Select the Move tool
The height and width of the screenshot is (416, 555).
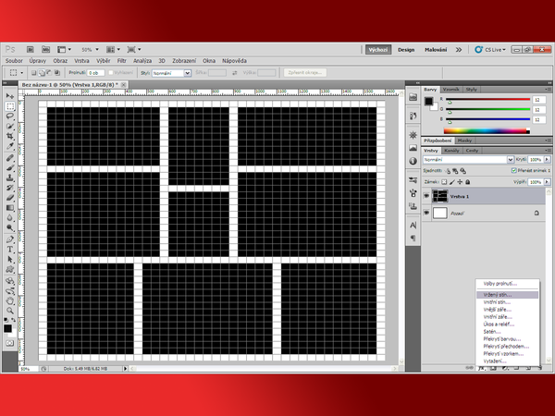[x=10, y=95]
